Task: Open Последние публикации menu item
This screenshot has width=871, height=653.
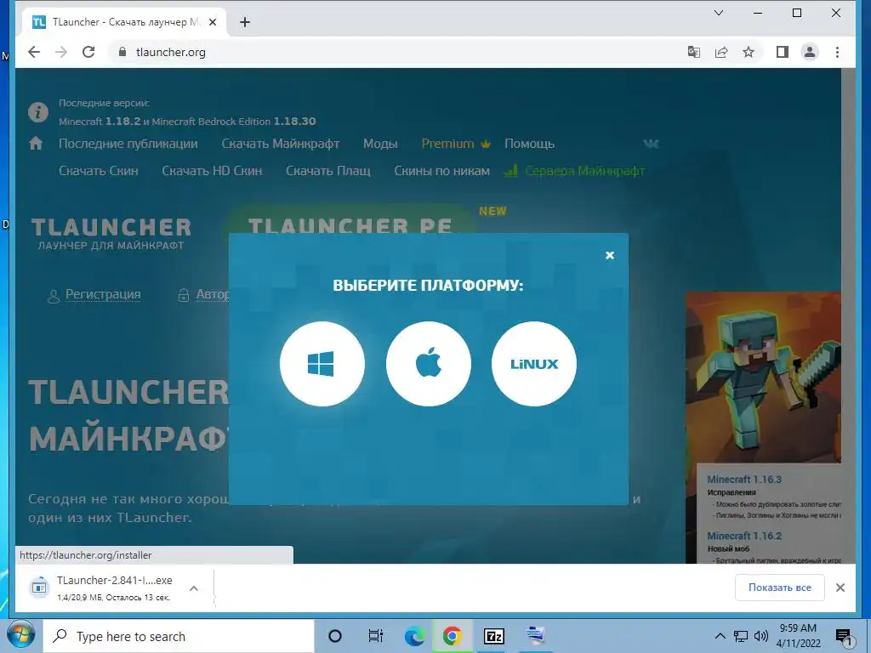Action: tap(128, 144)
